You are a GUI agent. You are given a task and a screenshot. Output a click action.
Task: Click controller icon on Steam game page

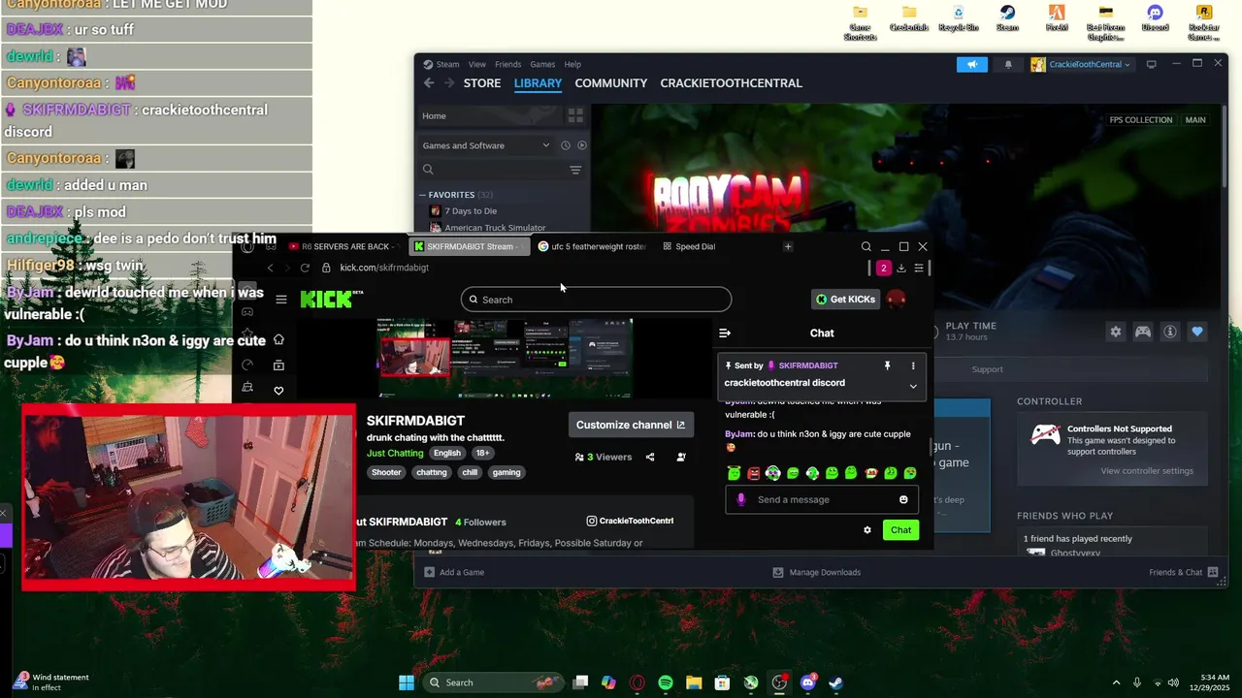[1143, 332]
